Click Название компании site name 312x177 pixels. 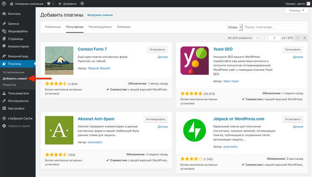29,4
